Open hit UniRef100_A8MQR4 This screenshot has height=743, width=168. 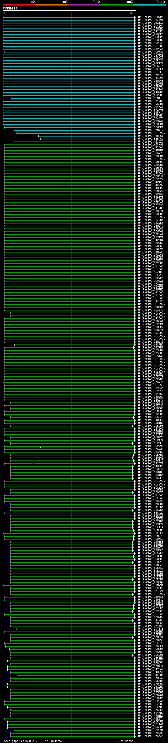[150, 17]
